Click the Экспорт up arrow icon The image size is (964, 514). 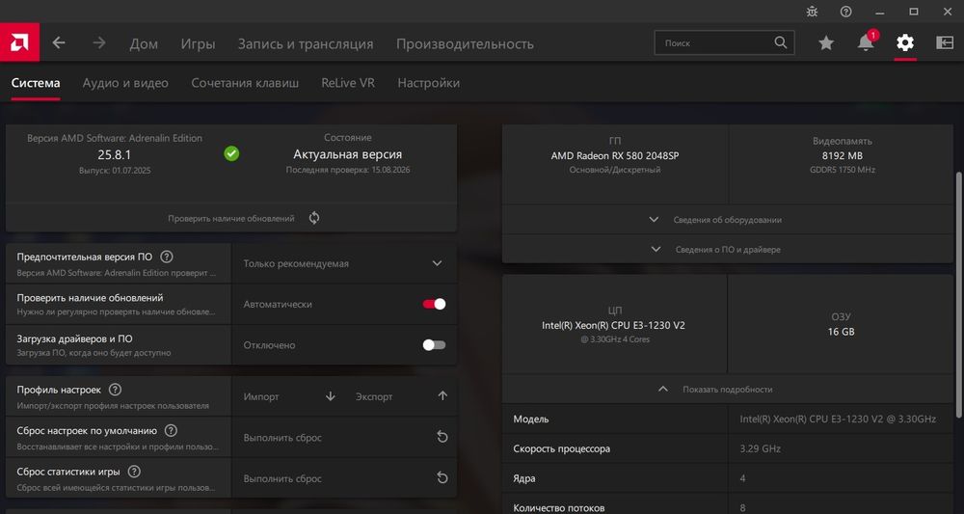[442, 396]
